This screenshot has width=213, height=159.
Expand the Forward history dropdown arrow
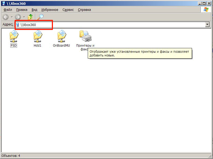click(x=24, y=17)
